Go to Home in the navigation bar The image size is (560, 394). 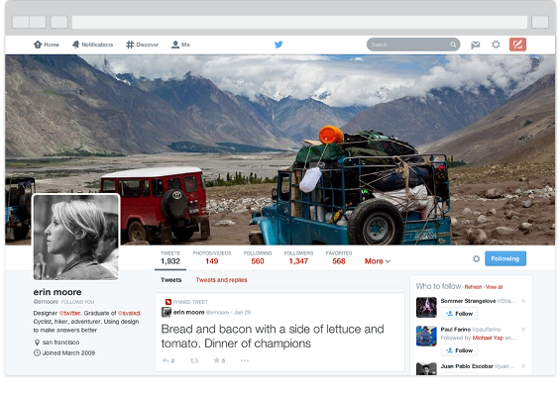point(46,45)
